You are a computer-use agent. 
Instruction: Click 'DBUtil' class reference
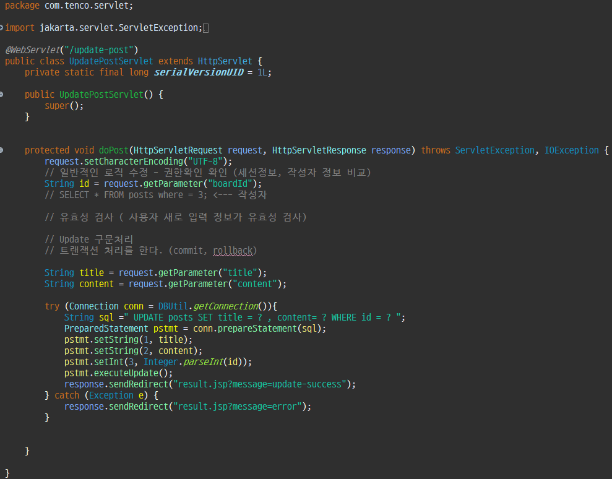click(173, 306)
